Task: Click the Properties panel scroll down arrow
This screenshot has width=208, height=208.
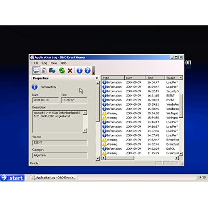Action: (x=98, y=158)
